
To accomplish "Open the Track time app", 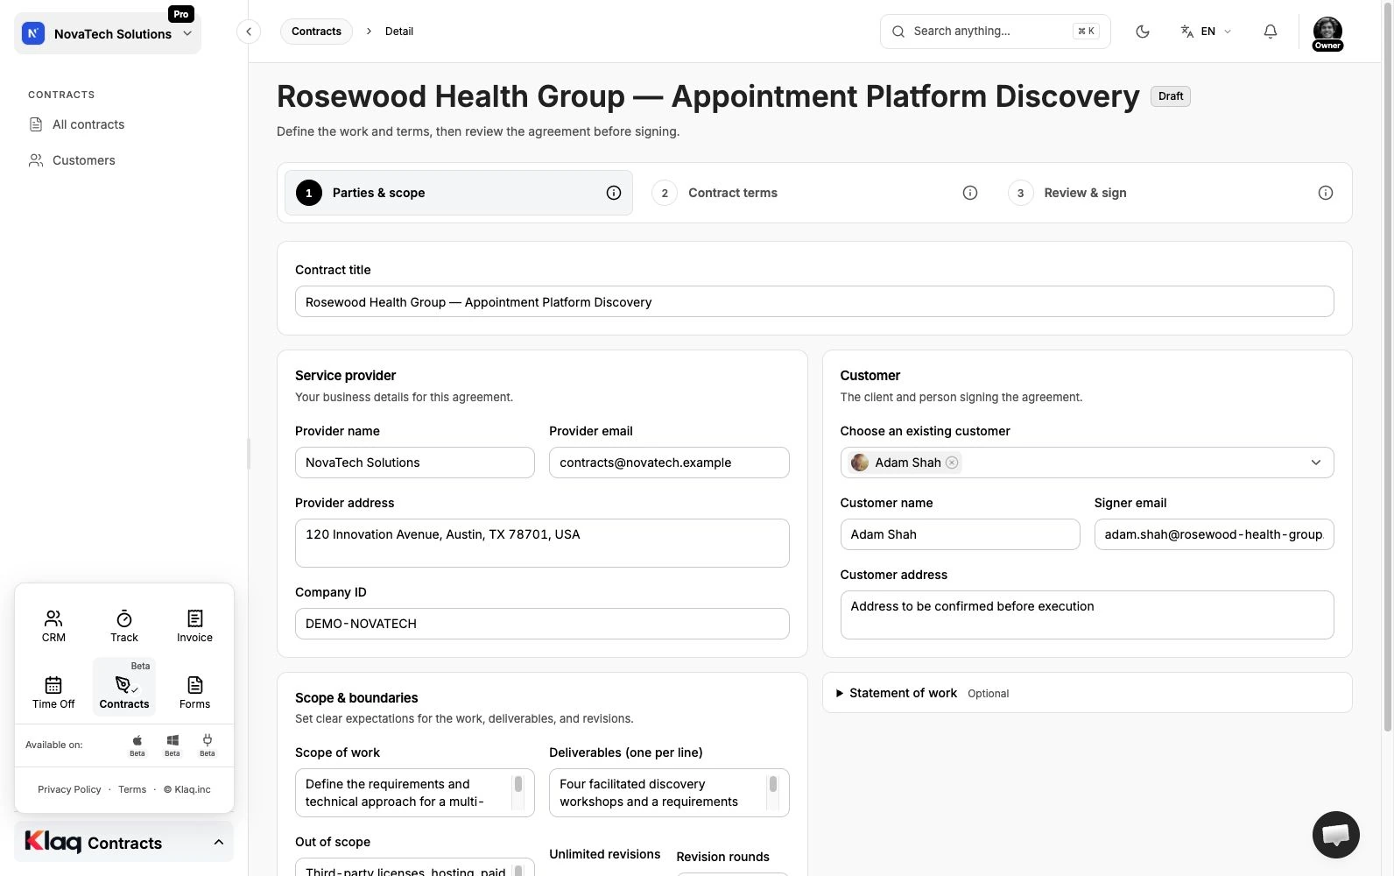I will click(x=124, y=625).
